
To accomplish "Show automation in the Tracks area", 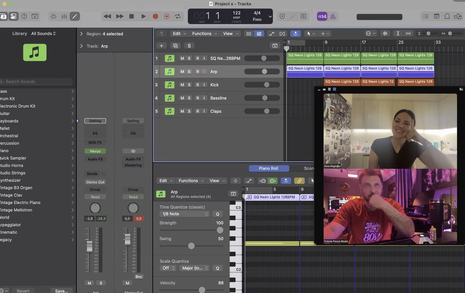I will click(272, 34).
